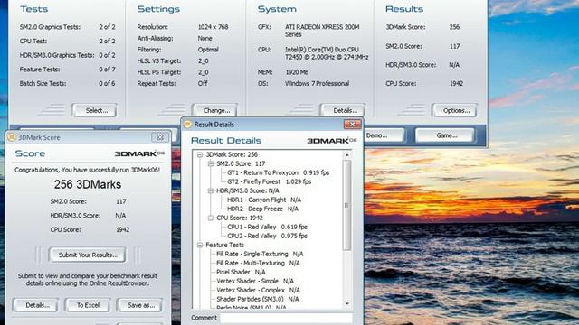Viewport: 579px width, 325px height.
Task: Click the Result Details title bar icon
Action: [187, 125]
